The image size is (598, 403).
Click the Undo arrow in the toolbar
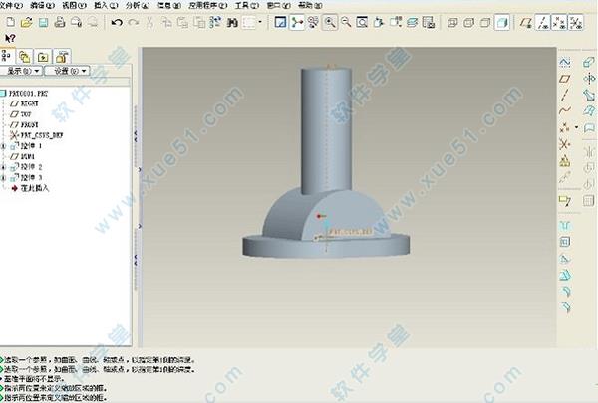(x=117, y=23)
